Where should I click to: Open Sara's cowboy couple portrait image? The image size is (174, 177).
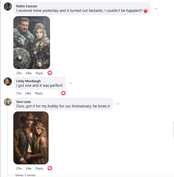pyautogui.click(x=31, y=138)
